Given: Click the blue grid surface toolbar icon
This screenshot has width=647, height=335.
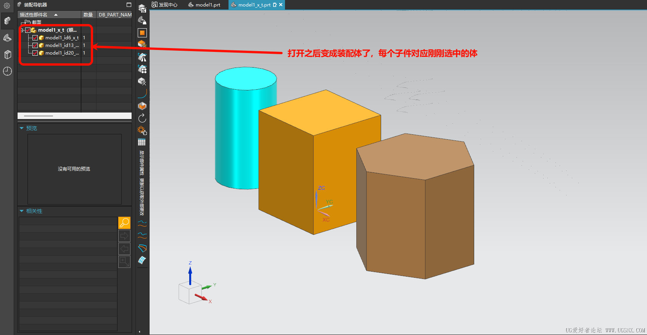Looking at the screenshot, I should 142,260.
